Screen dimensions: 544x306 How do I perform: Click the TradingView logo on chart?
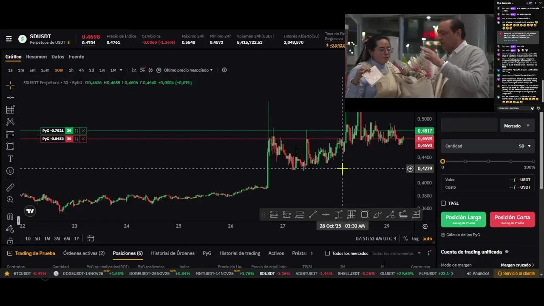pos(30,211)
